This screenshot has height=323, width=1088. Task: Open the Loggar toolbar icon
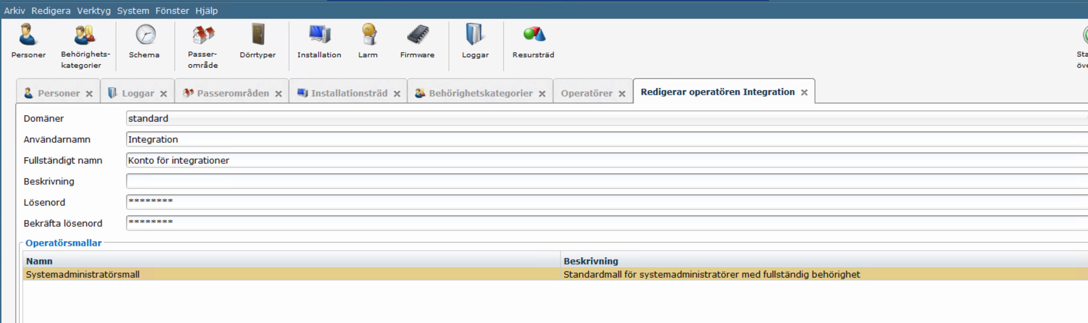[x=475, y=41]
